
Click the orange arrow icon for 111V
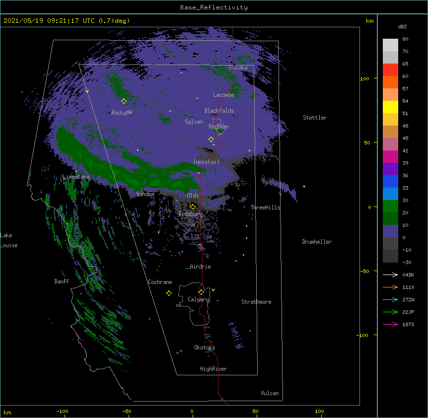[390, 287]
